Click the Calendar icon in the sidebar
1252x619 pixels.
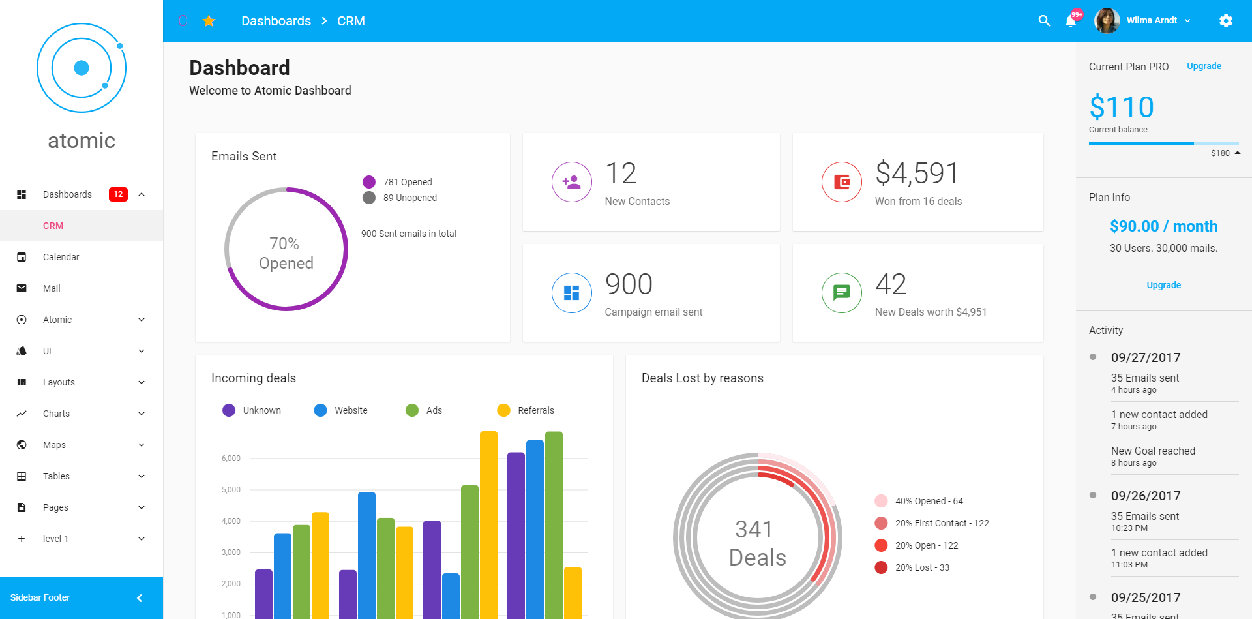click(22, 257)
